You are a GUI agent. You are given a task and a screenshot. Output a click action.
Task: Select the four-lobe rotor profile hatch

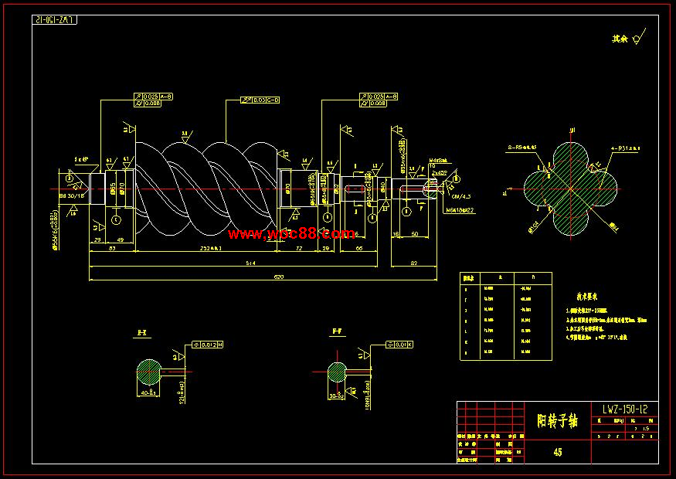(571, 189)
